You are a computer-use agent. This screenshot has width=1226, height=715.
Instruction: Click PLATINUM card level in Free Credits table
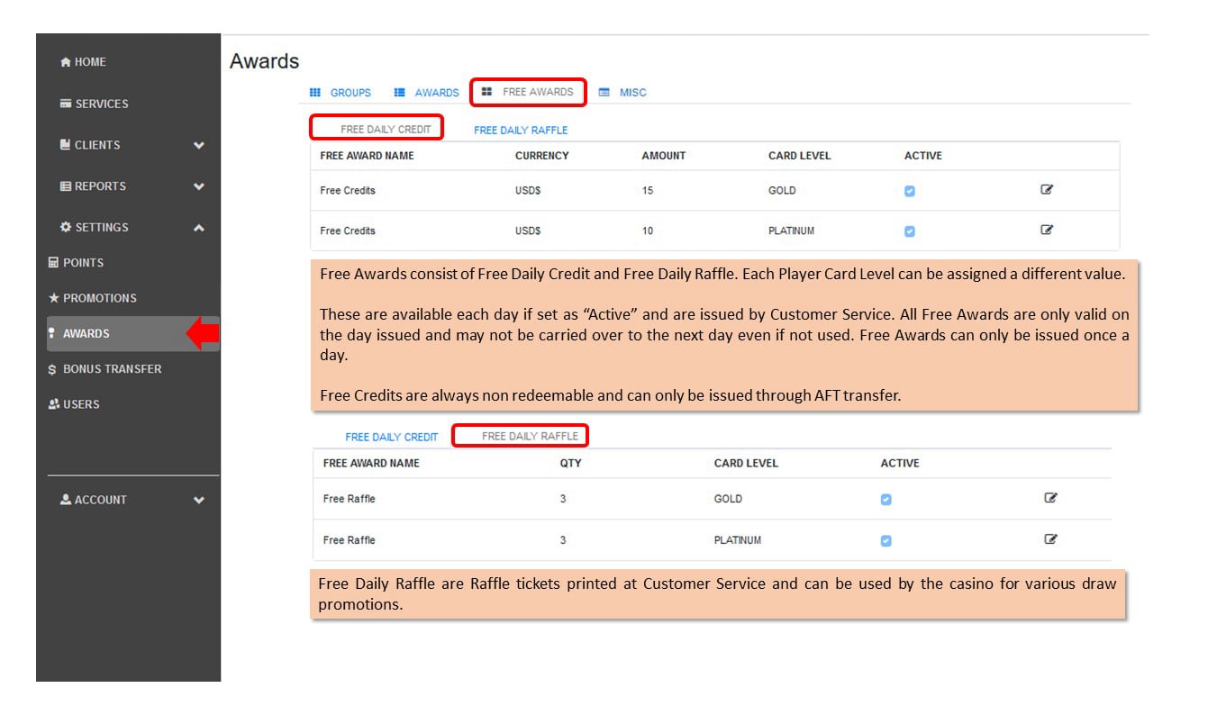point(791,231)
